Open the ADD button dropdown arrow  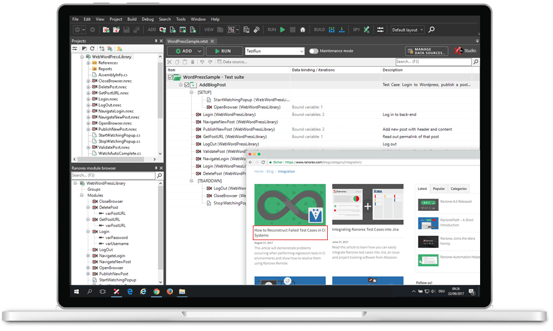tap(199, 51)
